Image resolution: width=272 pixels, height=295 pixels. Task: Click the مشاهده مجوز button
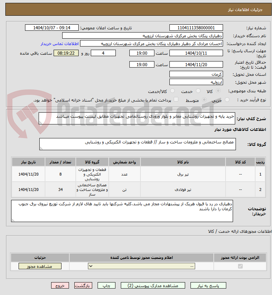pyautogui.click(x=40, y=266)
